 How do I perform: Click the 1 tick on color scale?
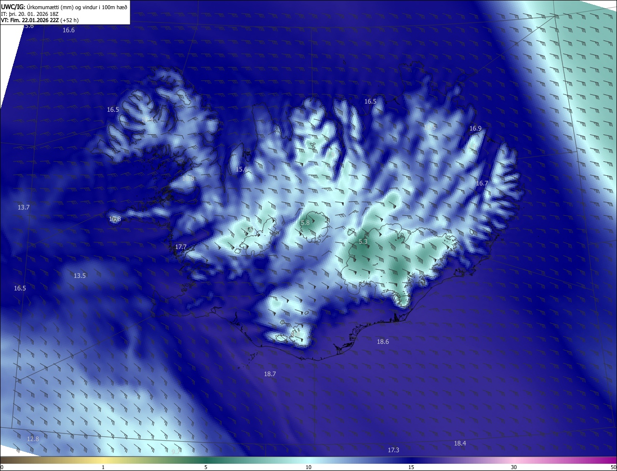pos(103,468)
